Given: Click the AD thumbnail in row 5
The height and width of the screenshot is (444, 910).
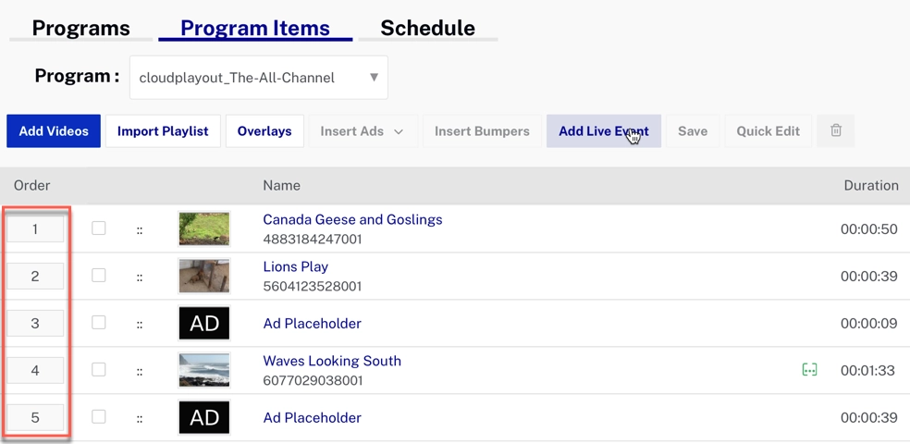Looking at the screenshot, I should point(203,418).
